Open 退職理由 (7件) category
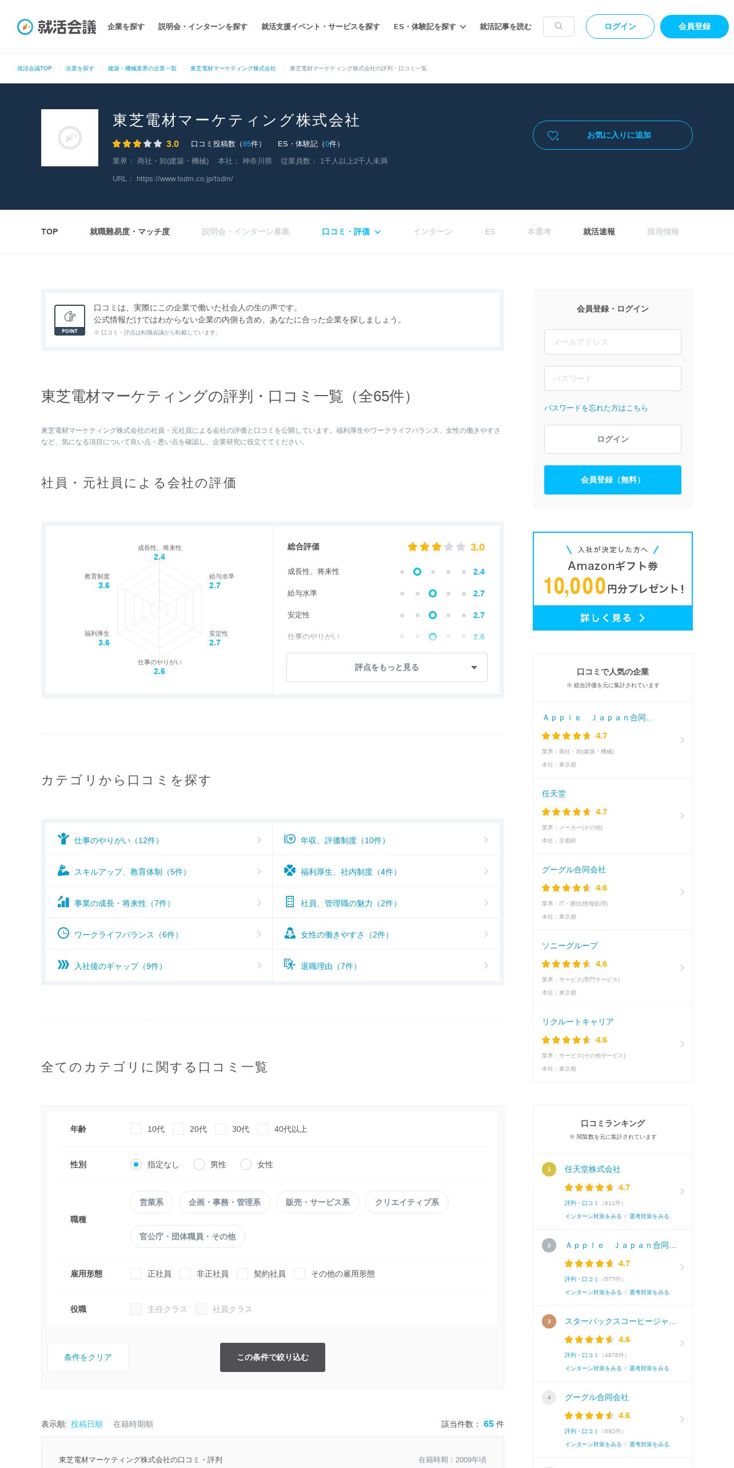734x1468 pixels. coord(386,966)
